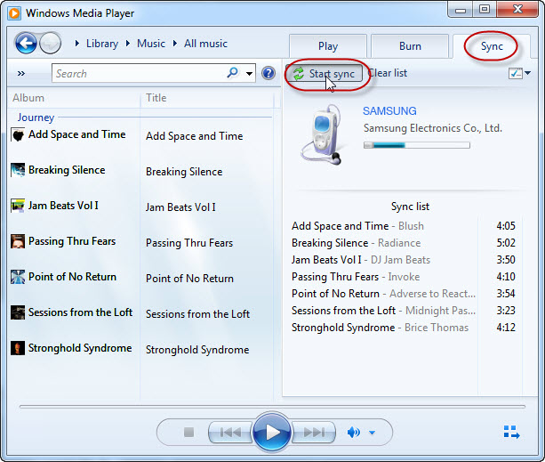Click All music in the breadcrumb

click(205, 44)
